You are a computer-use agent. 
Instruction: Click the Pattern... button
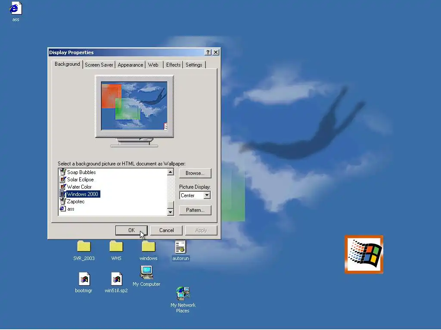[195, 210]
